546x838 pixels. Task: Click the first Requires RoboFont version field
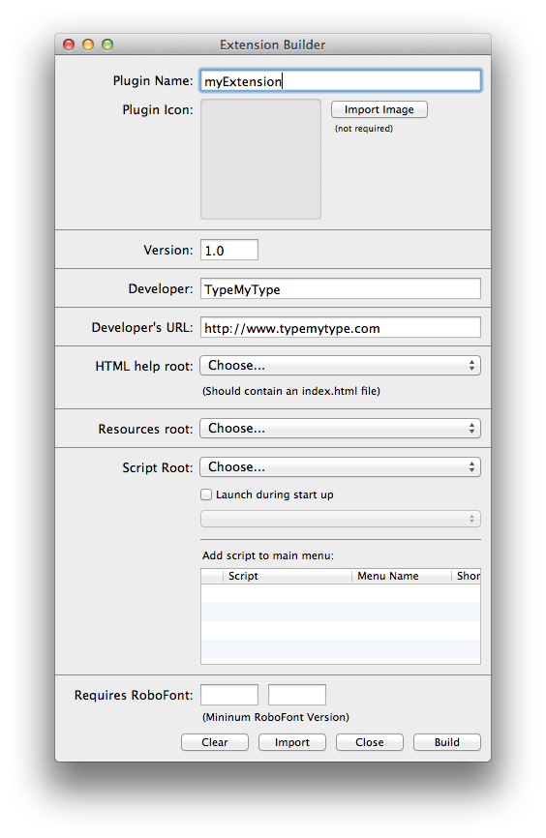point(229,695)
